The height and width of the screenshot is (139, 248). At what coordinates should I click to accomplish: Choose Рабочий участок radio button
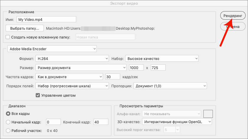click(x=8, y=131)
